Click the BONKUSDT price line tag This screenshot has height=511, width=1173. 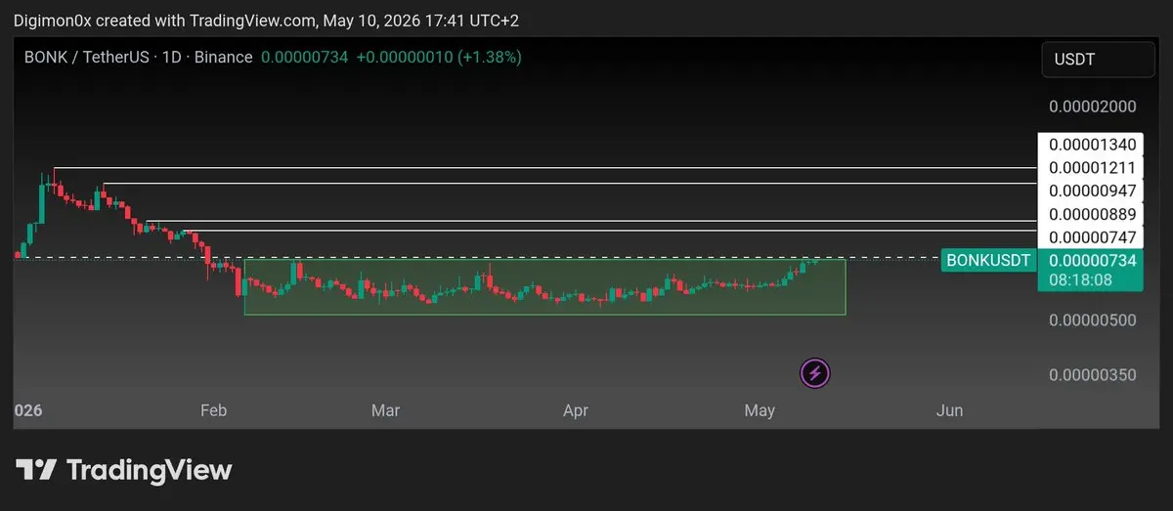pyautogui.click(x=989, y=260)
